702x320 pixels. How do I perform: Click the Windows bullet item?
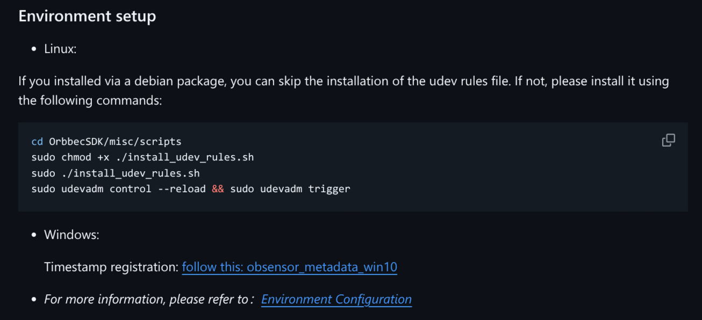(x=71, y=235)
